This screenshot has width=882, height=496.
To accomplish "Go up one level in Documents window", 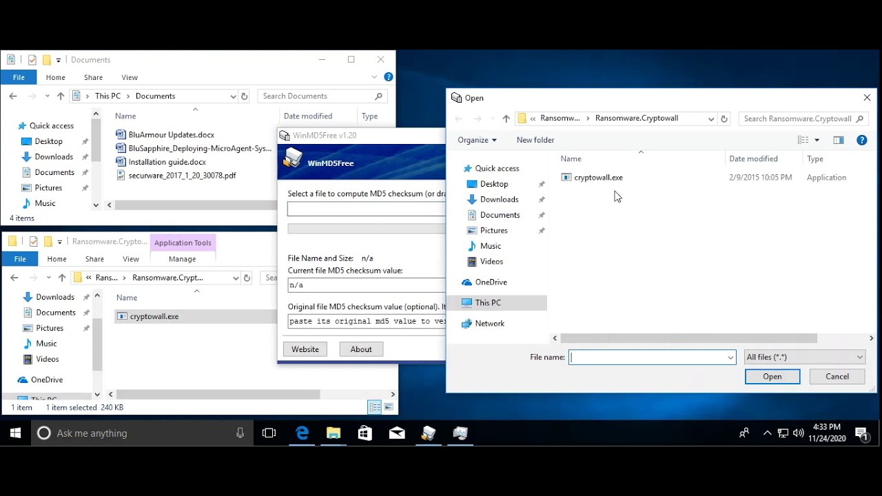I will [61, 96].
